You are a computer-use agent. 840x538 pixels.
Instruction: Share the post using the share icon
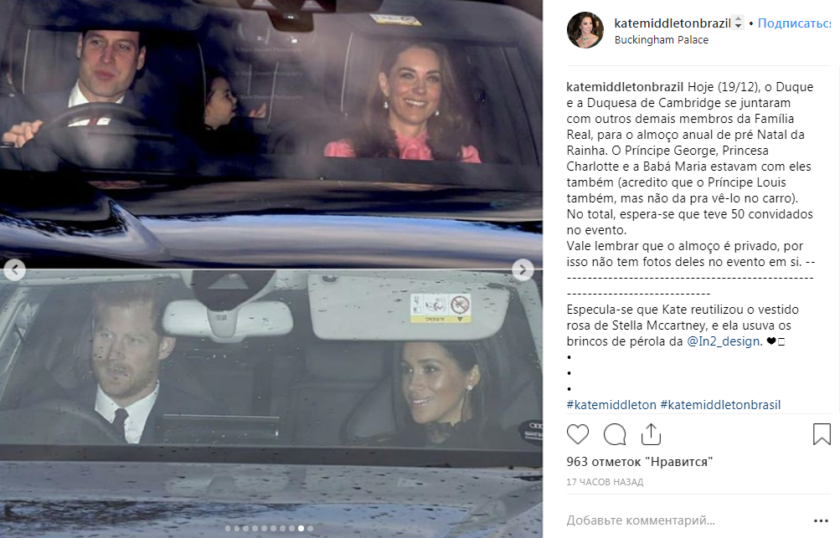tap(651, 434)
